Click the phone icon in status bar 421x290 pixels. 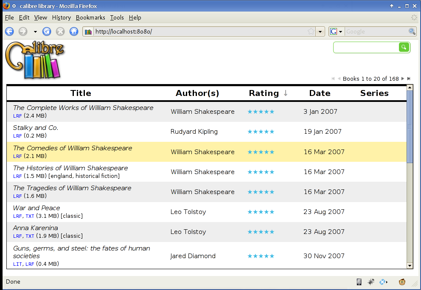(x=359, y=282)
